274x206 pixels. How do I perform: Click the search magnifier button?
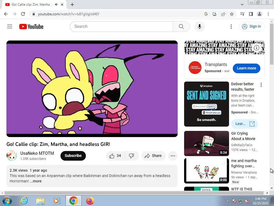click(181, 27)
